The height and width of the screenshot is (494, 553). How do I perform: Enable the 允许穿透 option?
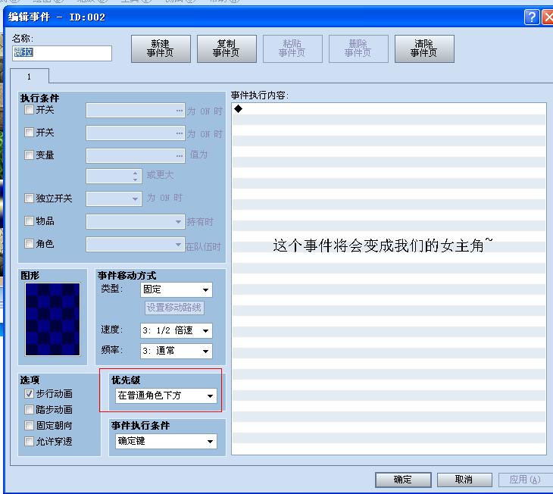[x=29, y=441]
